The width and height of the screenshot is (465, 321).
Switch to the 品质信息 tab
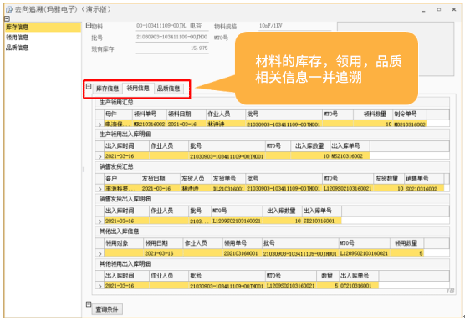(x=168, y=89)
